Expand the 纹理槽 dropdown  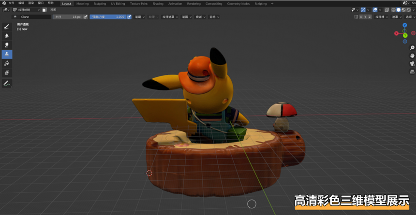(381, 17)
